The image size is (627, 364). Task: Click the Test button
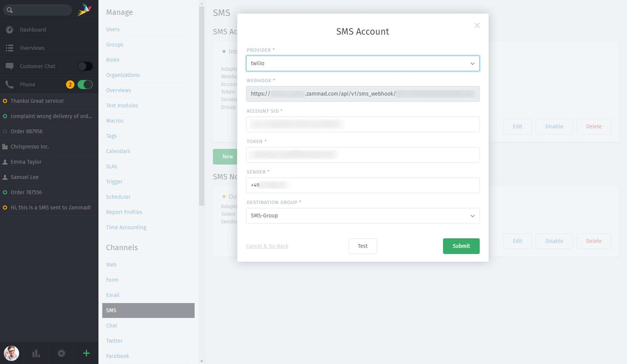(x=363, y=246)
